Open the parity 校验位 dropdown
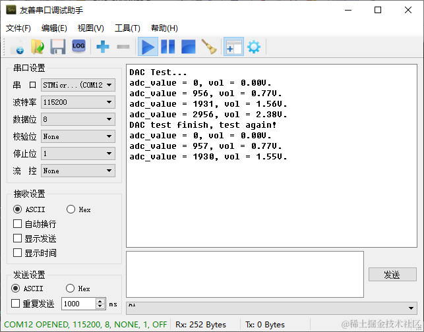 coord(78,136)
